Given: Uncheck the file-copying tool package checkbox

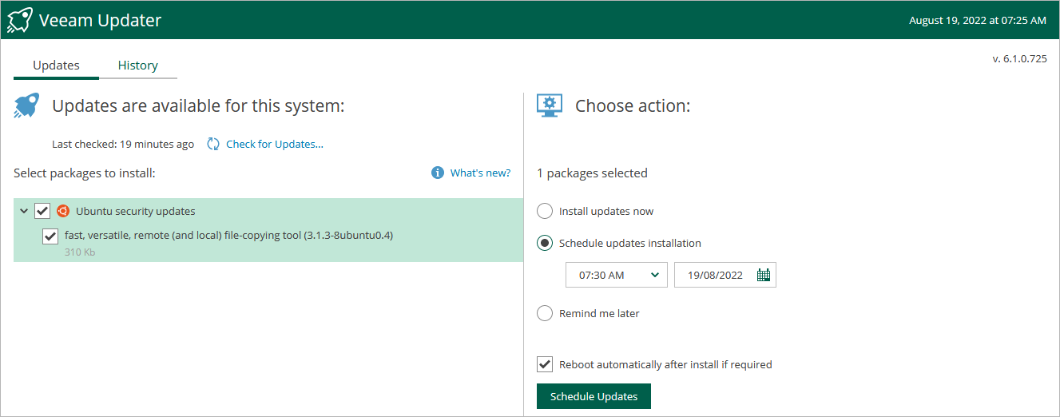Looking at the screenshot, I should [50, 236].
